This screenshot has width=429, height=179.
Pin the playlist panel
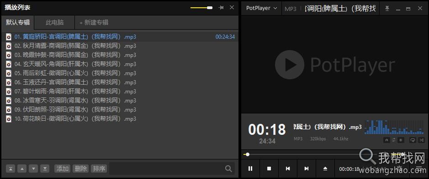click(221, 8)
